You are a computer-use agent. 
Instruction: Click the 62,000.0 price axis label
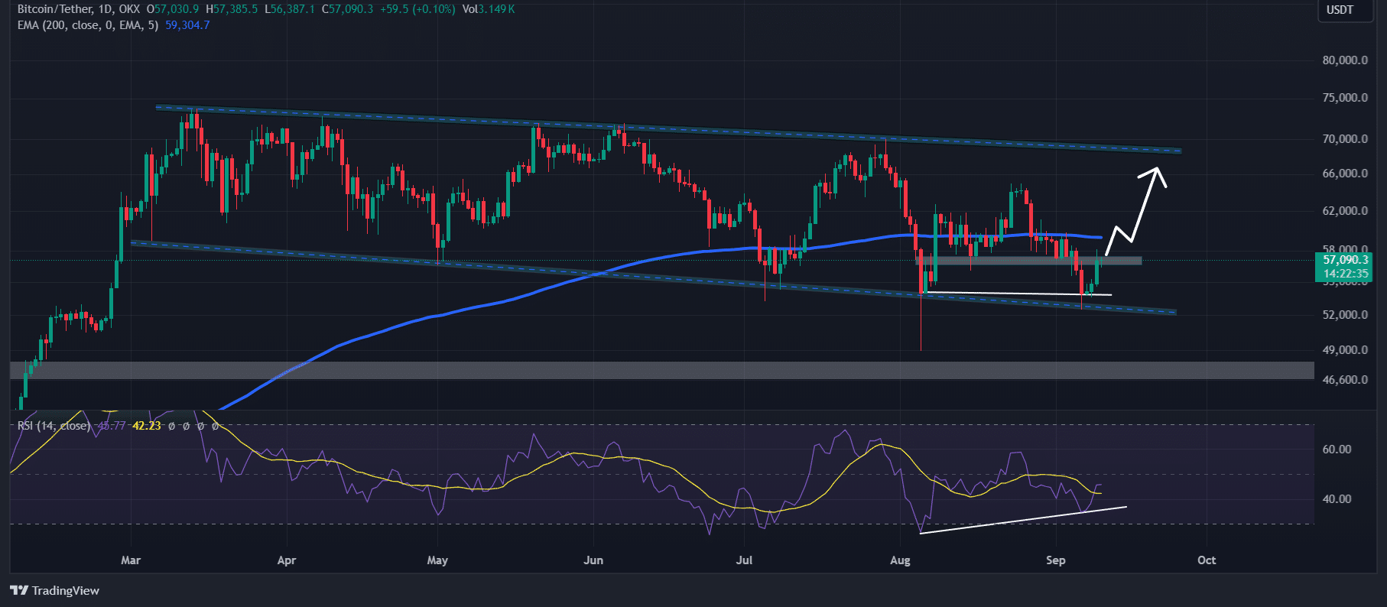click(x=1345, y=211)
